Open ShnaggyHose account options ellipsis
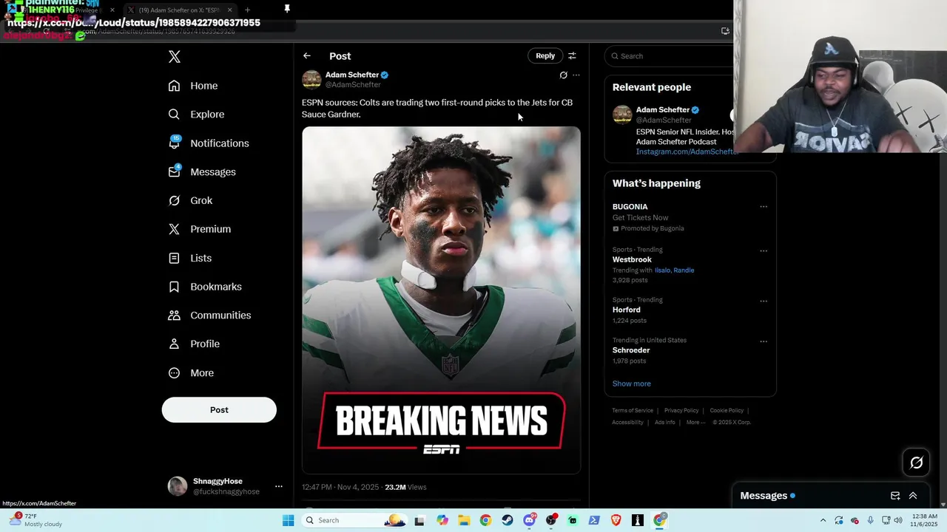 279,486
